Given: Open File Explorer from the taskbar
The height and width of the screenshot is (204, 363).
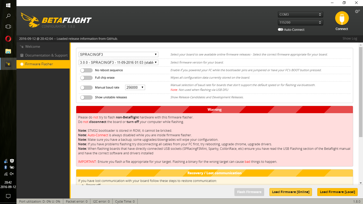Looking at the screenshot, I should click(x=8, y=51).
